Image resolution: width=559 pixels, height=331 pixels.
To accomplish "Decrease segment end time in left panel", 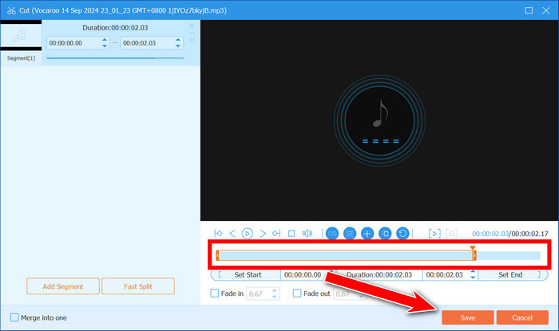I will pyautogui.click(x=178, y=46).
